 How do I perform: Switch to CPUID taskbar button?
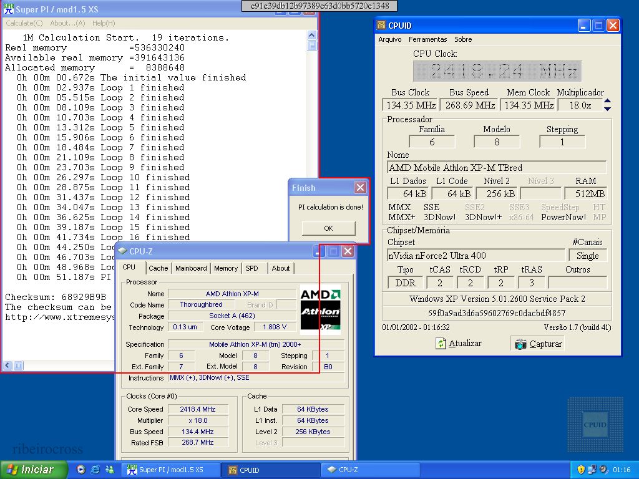(271, 470)
